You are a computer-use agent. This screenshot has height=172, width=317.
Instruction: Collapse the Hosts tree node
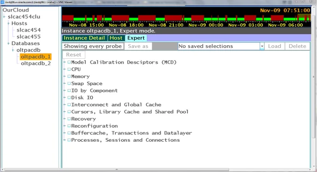[8, 23]
